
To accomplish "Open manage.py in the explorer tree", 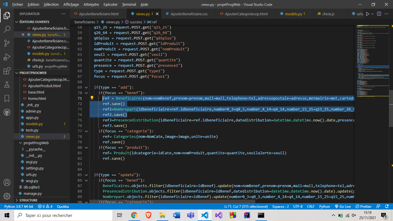I will coord(33,194).
